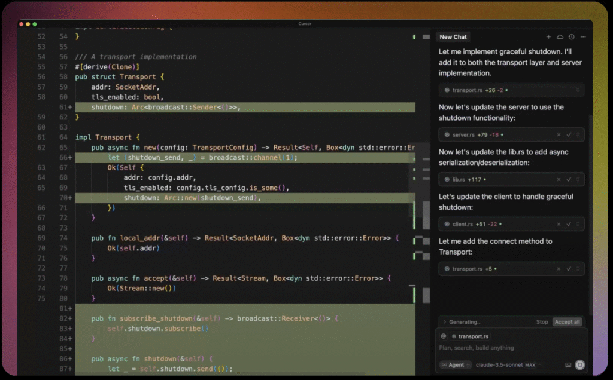Expand the Generating status chevron

[445, 322]
